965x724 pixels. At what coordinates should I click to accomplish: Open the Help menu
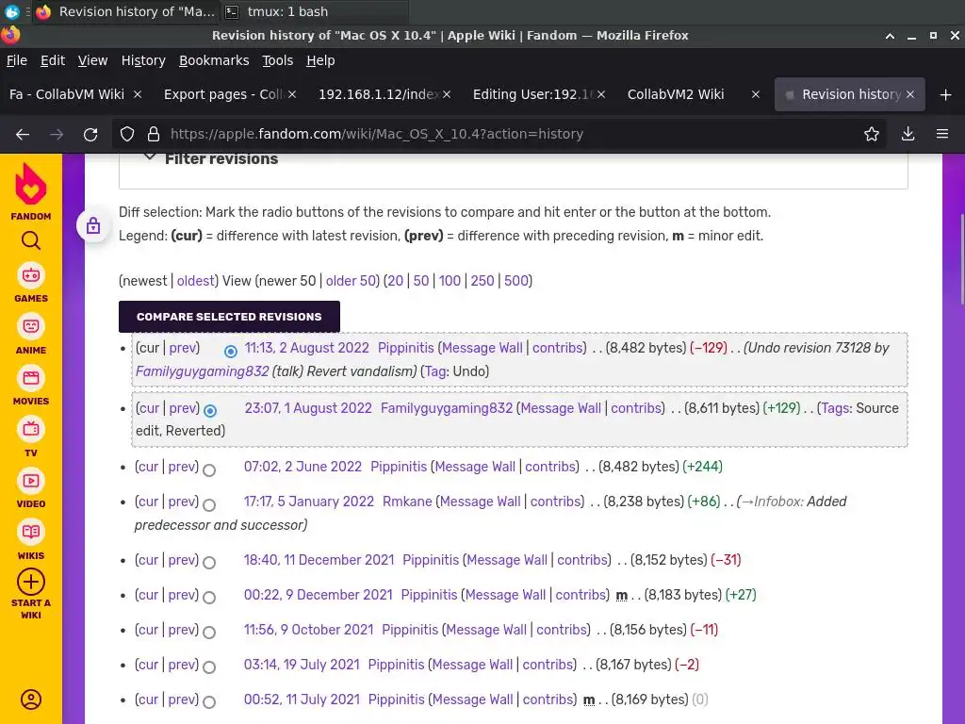(320, 60)
